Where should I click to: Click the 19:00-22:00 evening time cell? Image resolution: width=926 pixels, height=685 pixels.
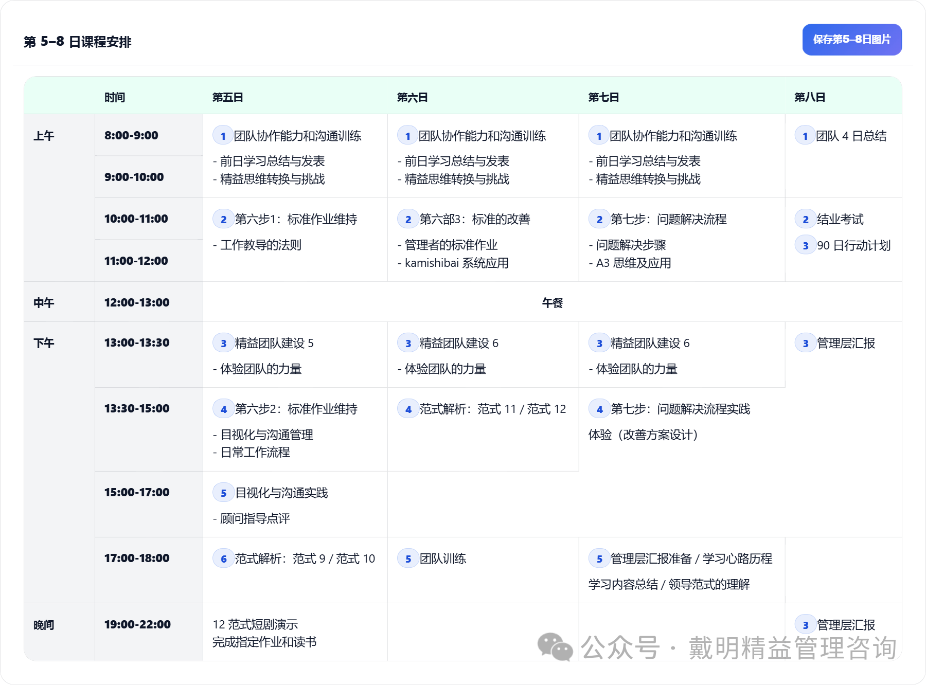tap(137, 624)
